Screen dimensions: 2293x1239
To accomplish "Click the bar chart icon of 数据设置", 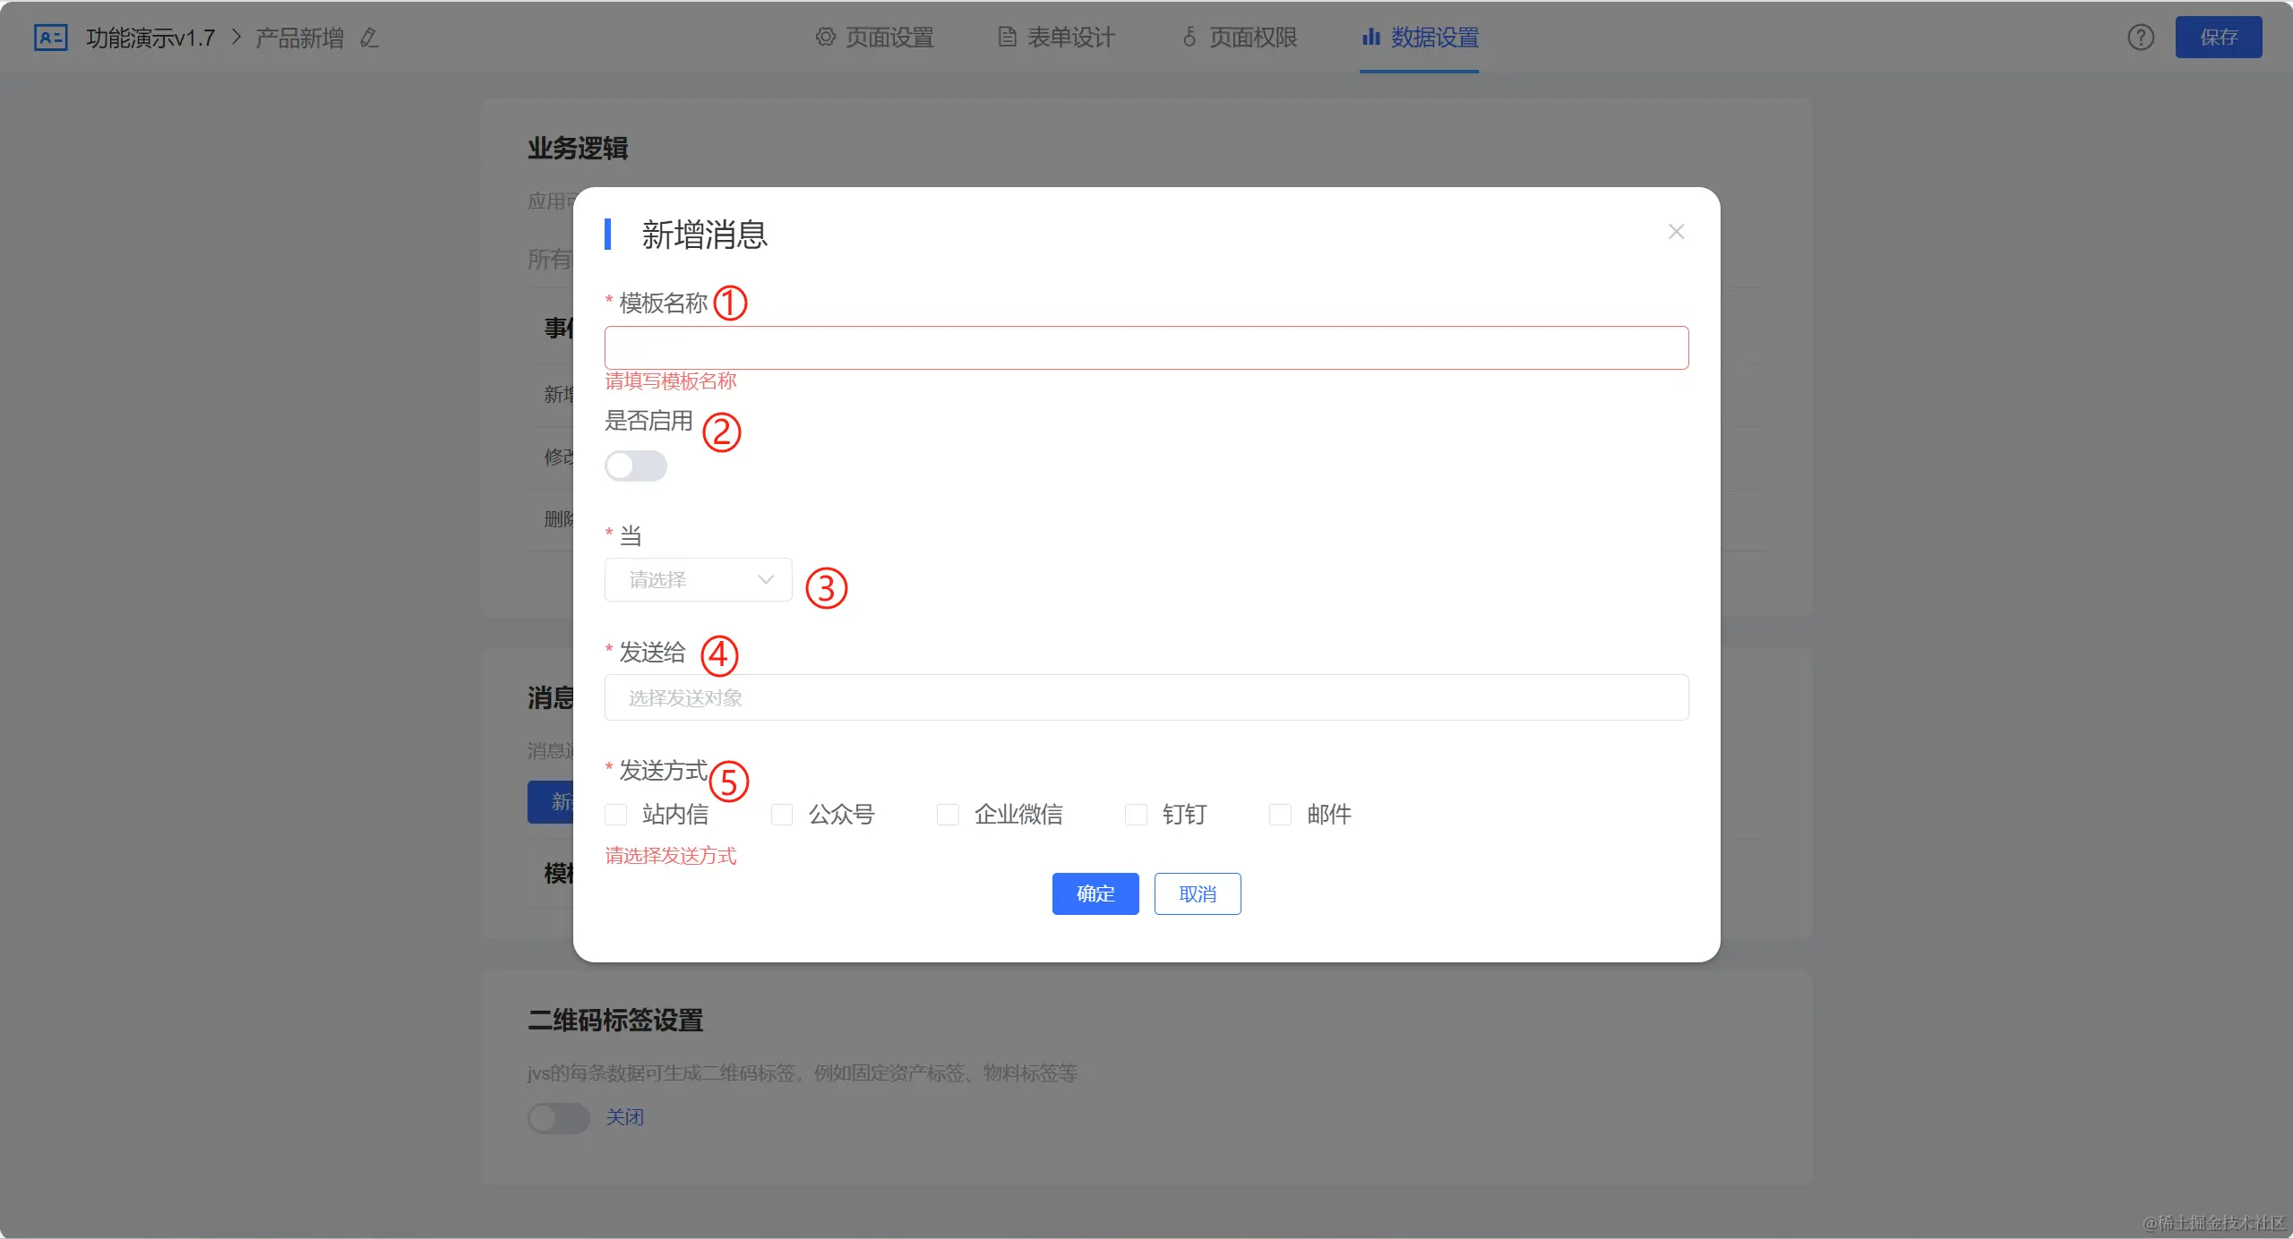I will pos(1370,37).
